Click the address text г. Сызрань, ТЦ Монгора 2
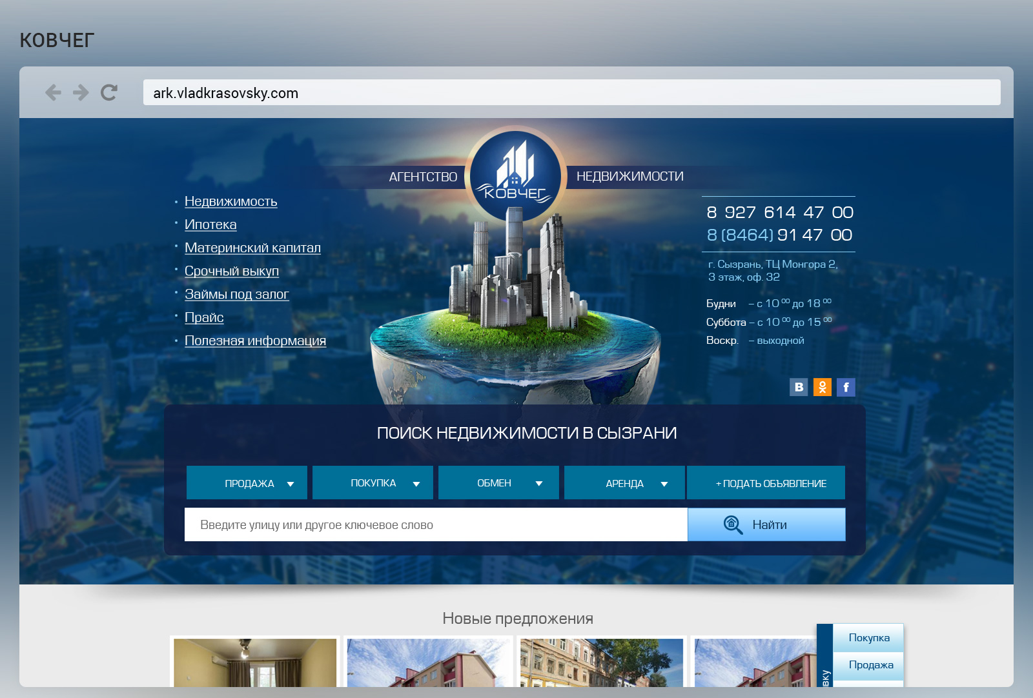 pos(773,264)
